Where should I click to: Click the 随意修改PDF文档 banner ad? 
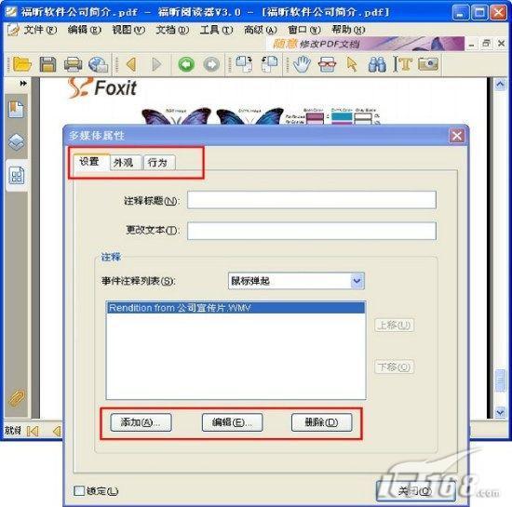(366, 44)
